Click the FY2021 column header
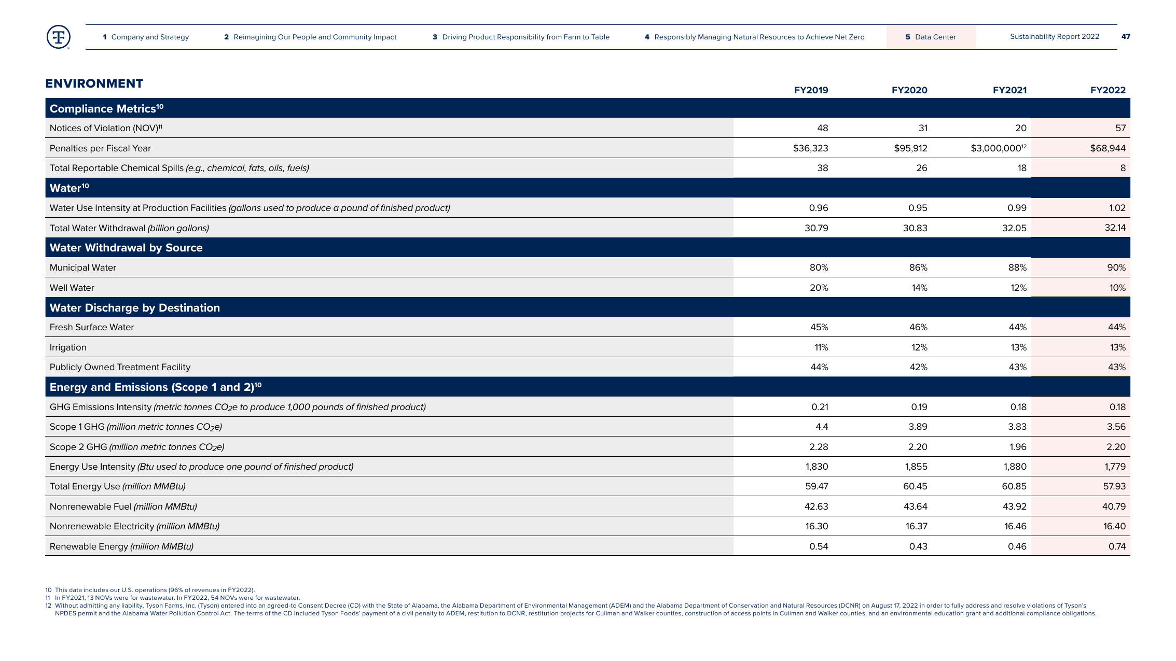The height and width of the screenshot is (661, 1176). point(1009,90)
